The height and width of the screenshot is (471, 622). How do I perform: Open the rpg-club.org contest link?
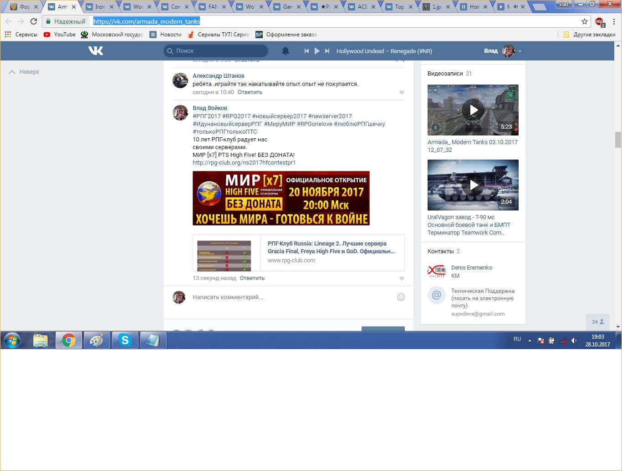point(244,163)
